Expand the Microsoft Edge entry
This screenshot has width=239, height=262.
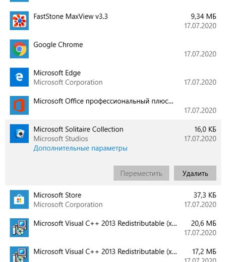(113, 77)
